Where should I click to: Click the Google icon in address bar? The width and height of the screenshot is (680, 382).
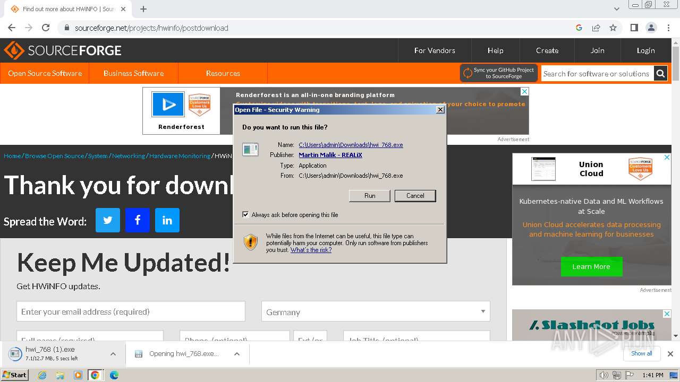[x=579, y=28]
